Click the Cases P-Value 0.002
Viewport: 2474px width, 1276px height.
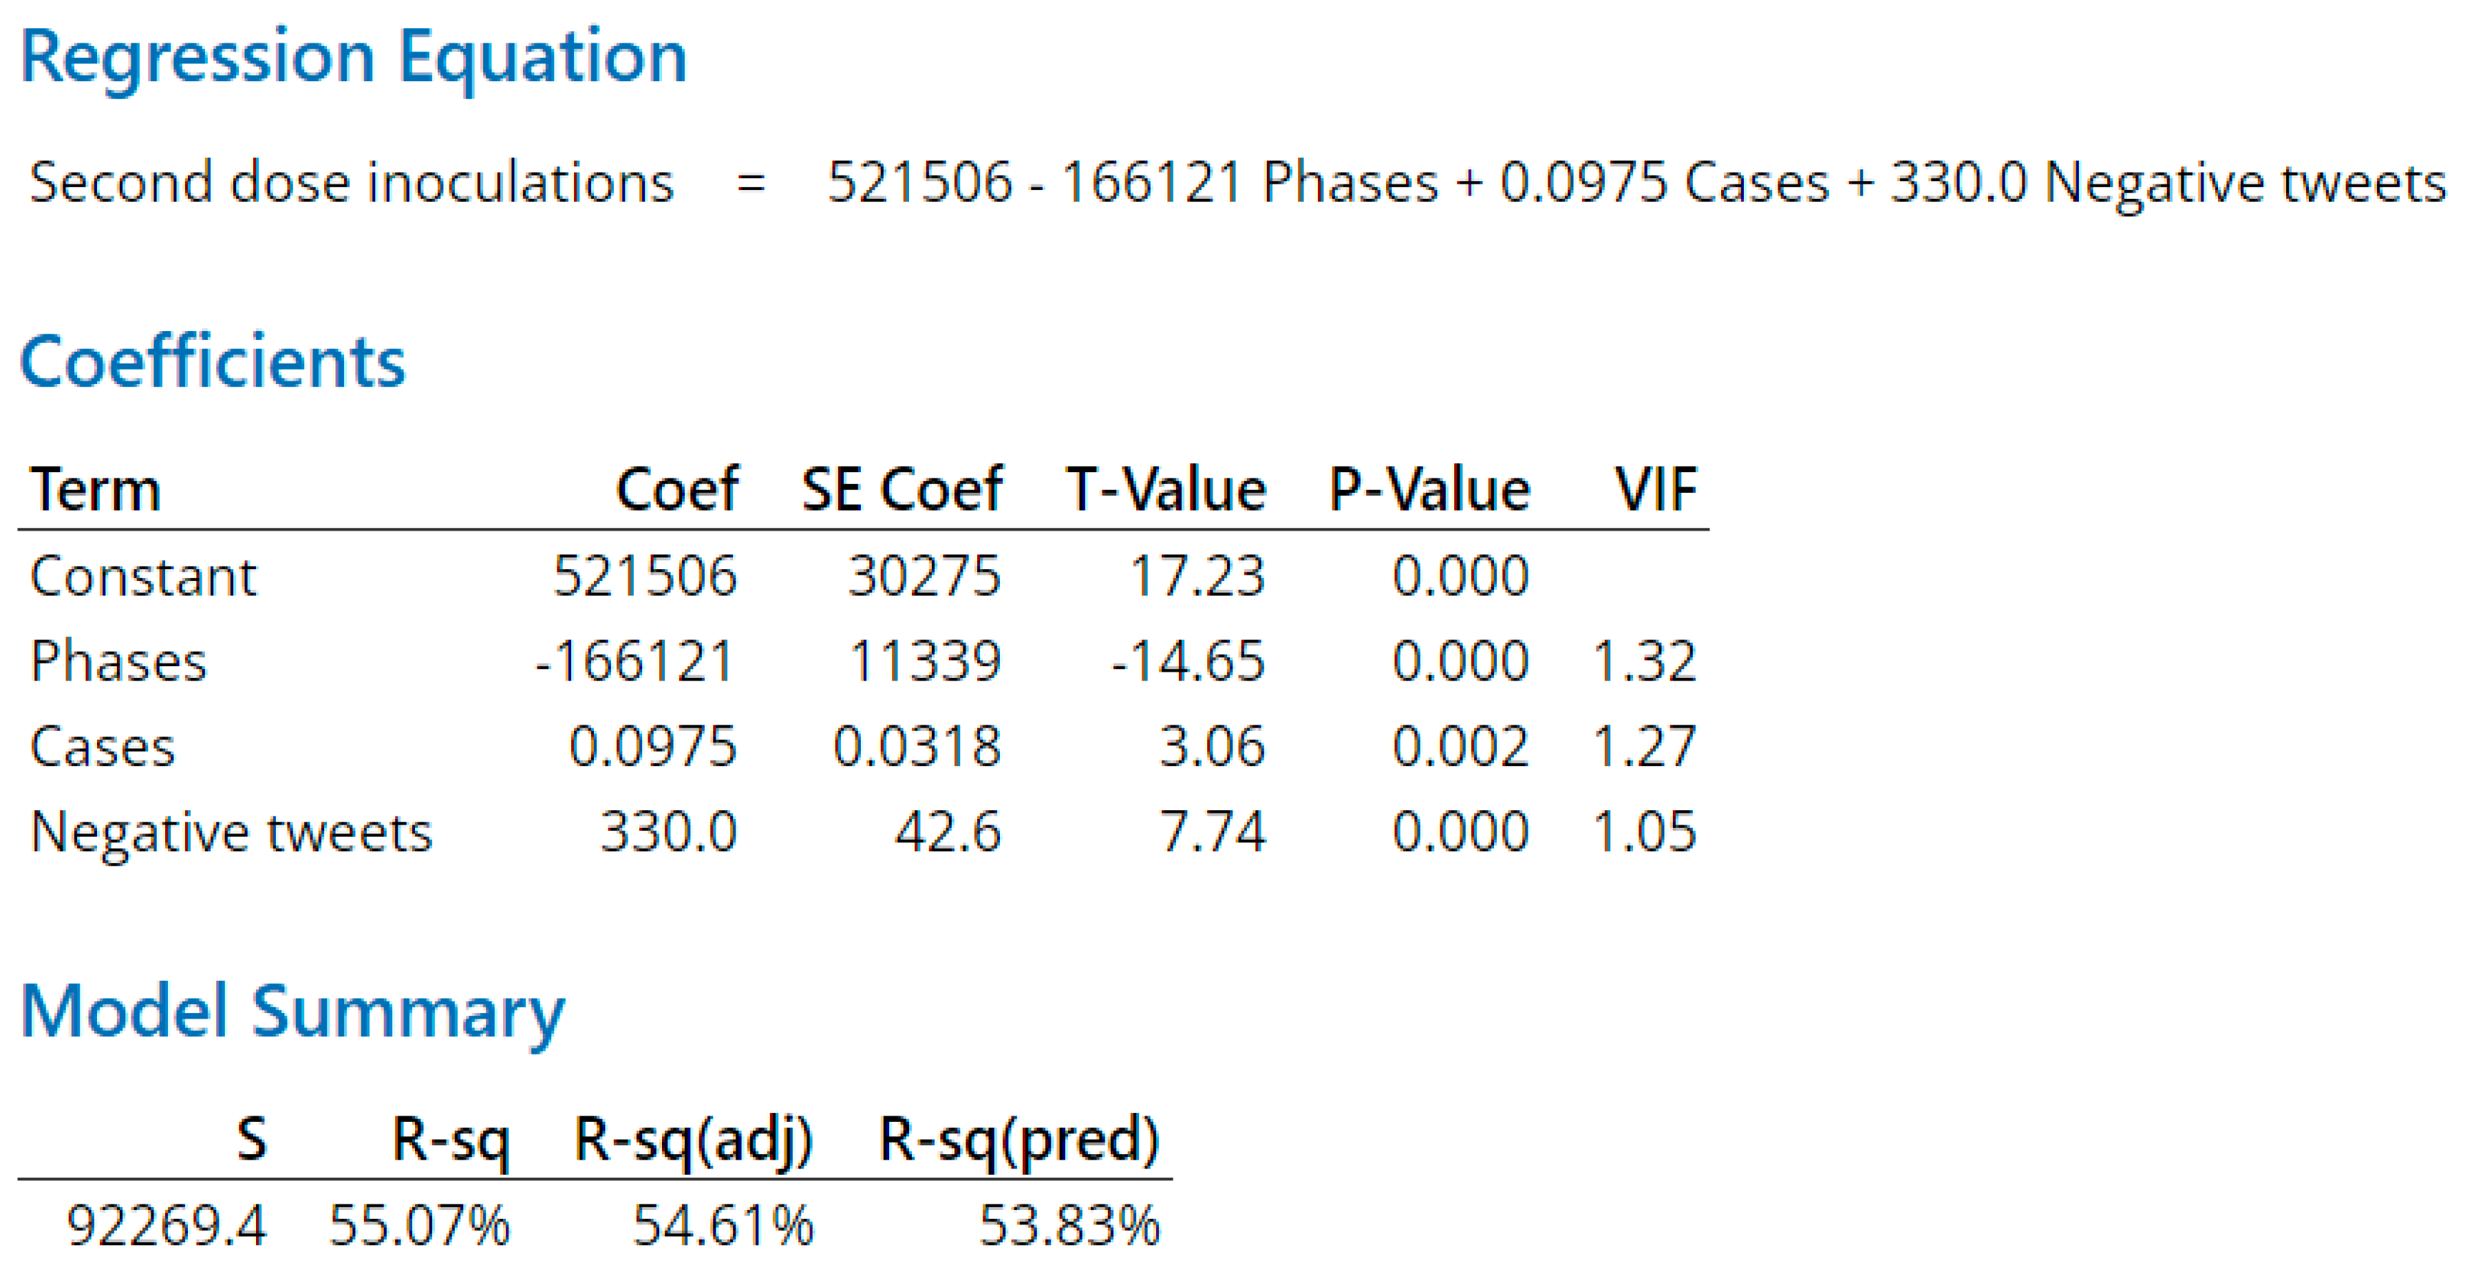coord(1460,747)
